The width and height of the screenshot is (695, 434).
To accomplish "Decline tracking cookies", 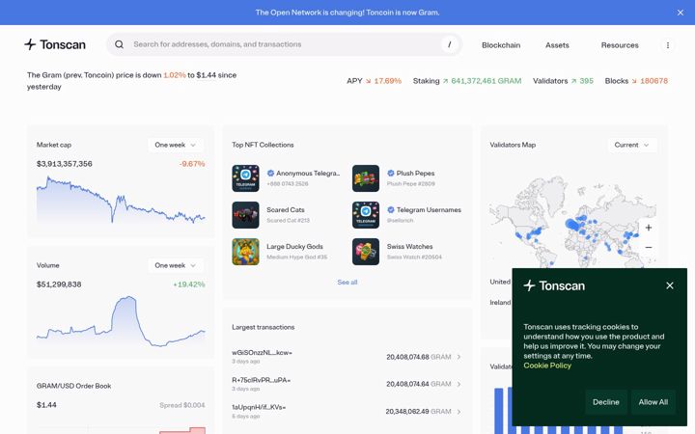I will [x=606, y=402].
